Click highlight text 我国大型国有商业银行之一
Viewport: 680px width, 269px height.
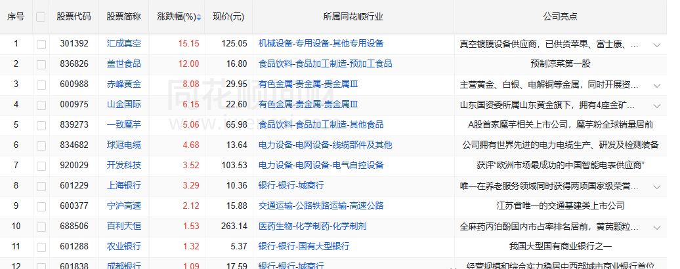pyautogui.click(x=561, y=247)
